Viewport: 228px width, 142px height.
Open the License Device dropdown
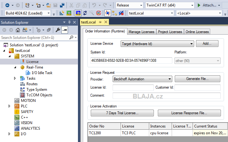click(x=157, y=44)
